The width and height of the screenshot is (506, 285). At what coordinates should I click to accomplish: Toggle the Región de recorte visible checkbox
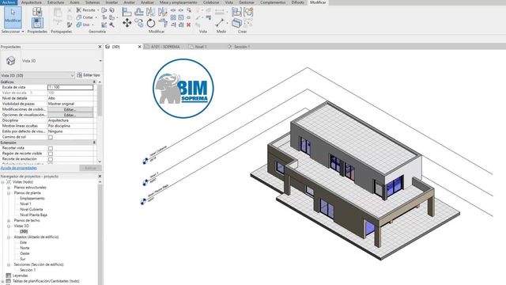51,154
